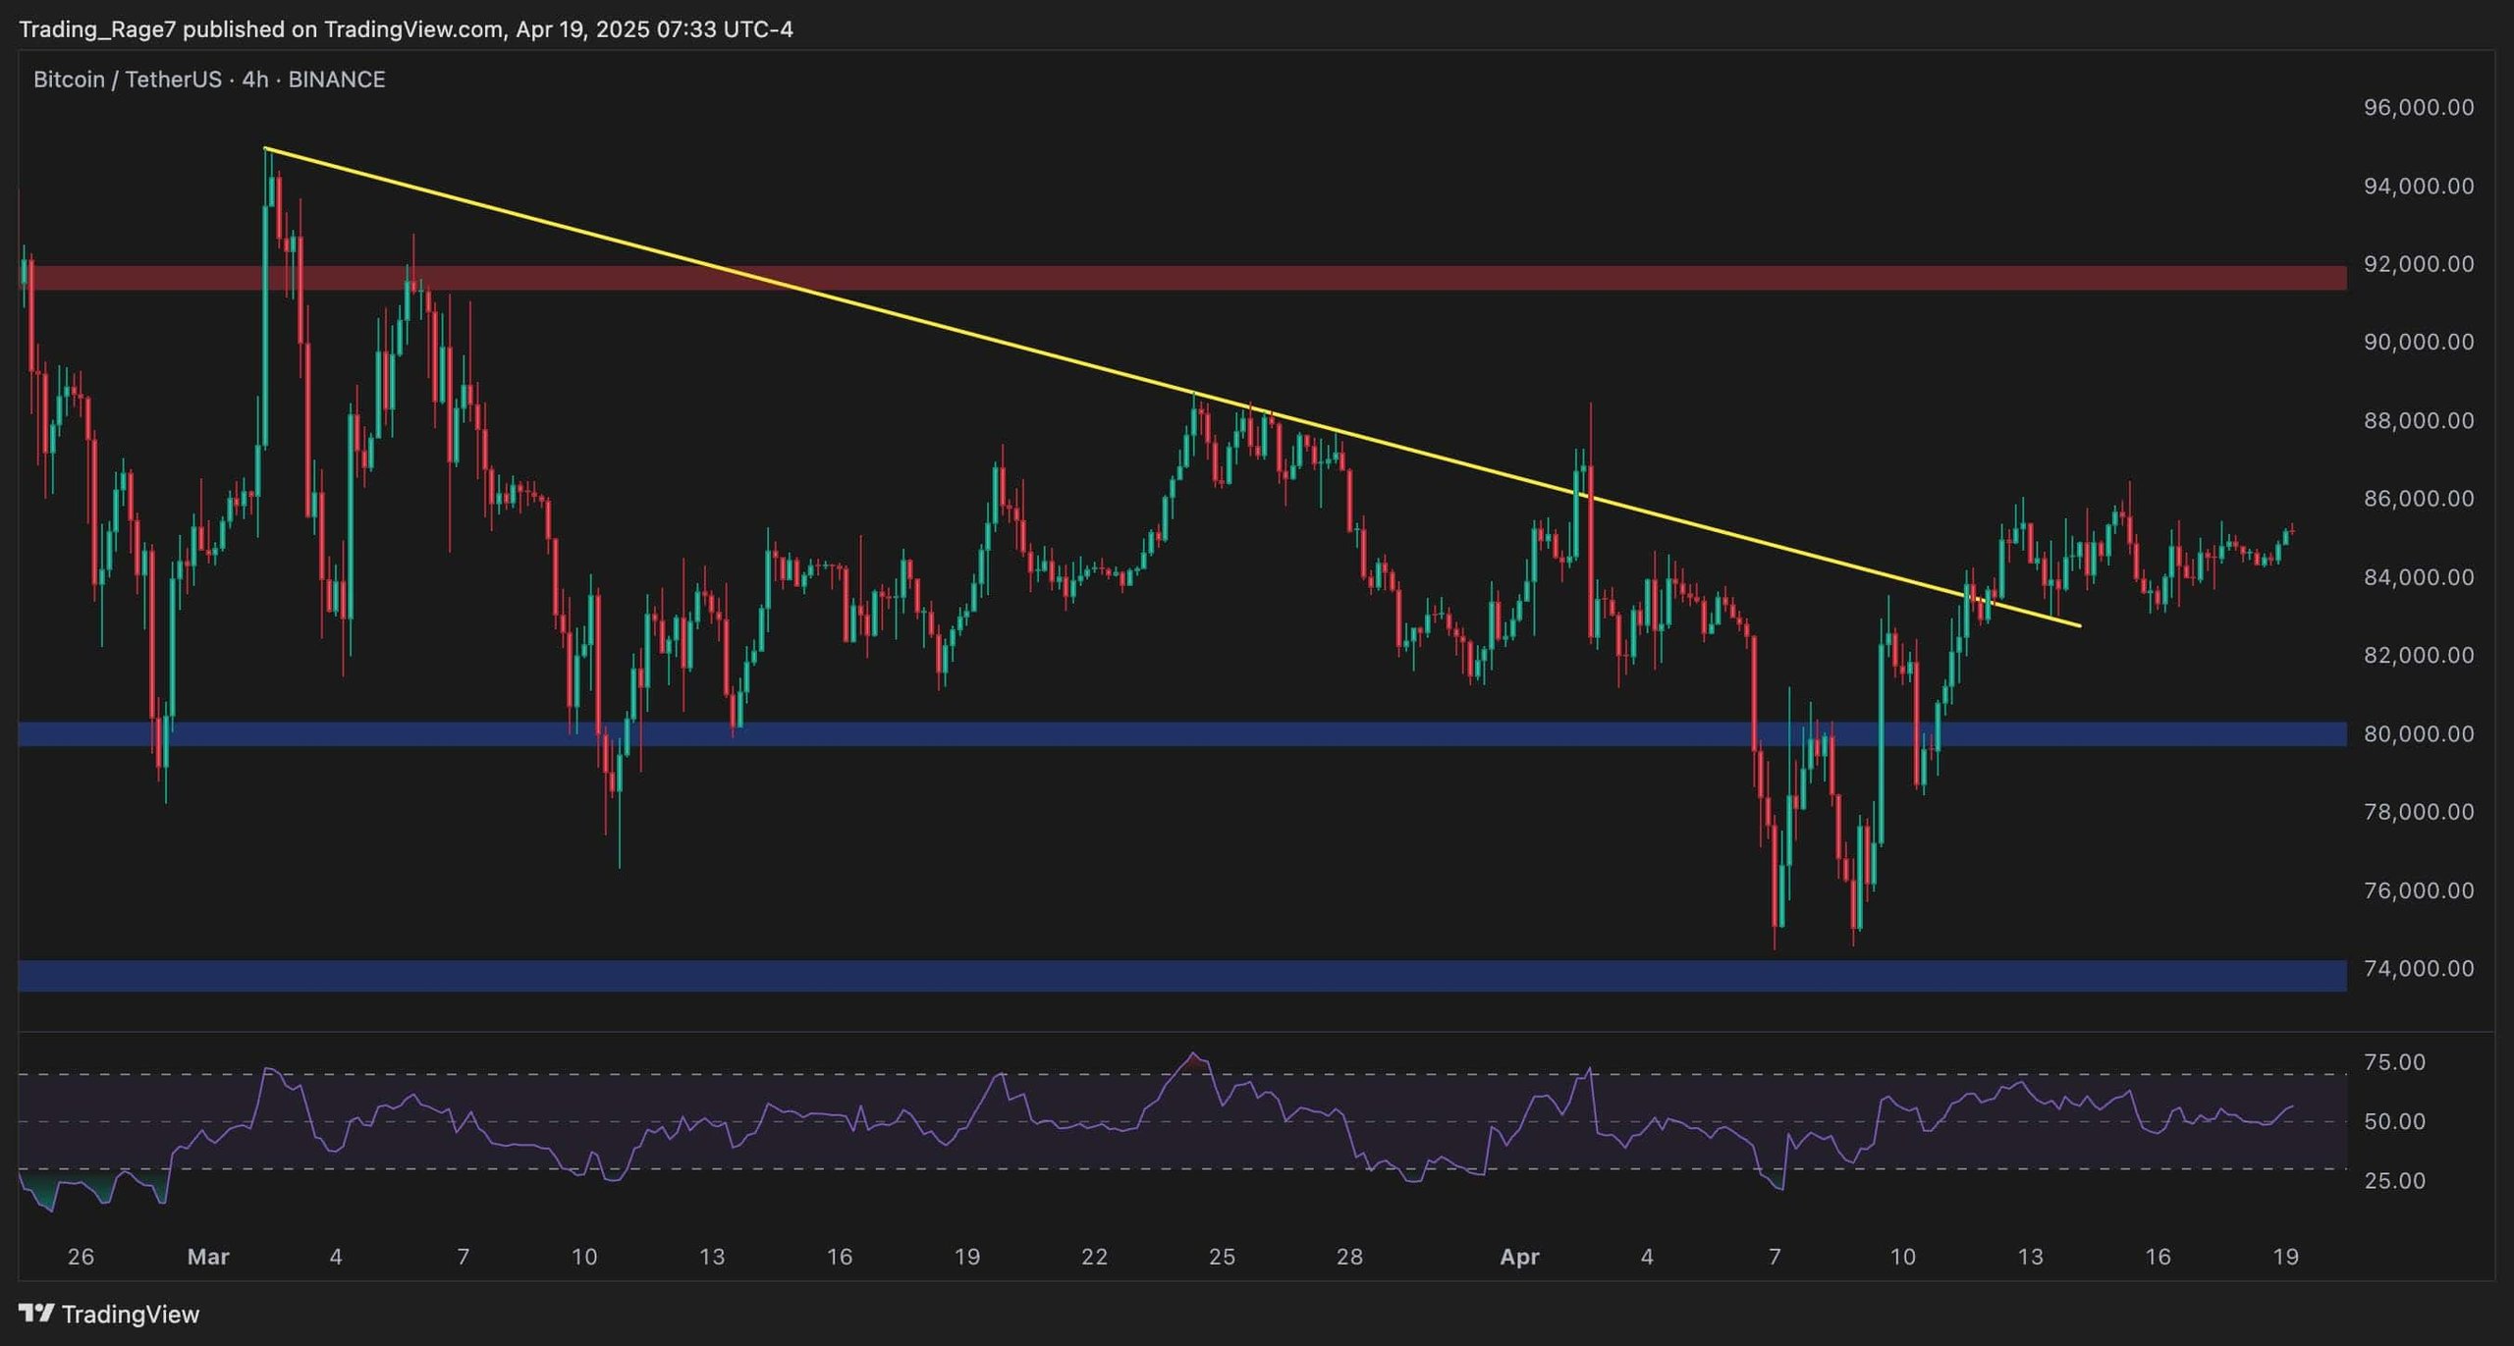Click the TradingView logo icon
Image resolution: width=2514 pixels, height=1346 pixels.
36,1313
